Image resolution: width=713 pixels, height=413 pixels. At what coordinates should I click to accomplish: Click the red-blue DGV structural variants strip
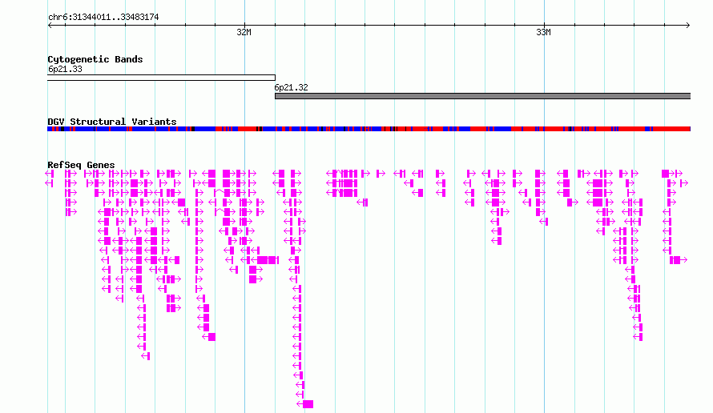coord(369,129)
